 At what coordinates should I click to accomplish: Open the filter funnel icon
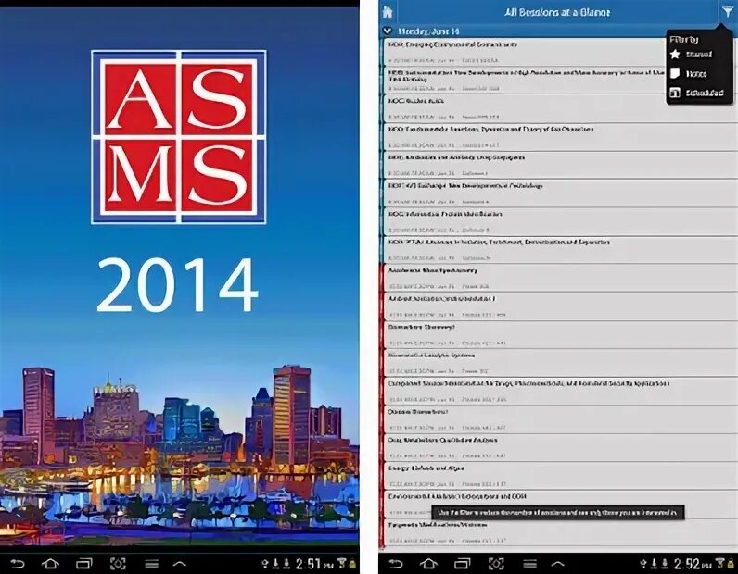point(728,11)
